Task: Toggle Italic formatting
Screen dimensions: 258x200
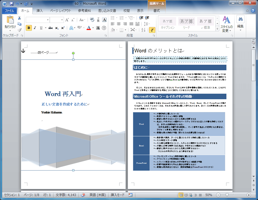Action: pyautogui.click(x=35, y=28)
